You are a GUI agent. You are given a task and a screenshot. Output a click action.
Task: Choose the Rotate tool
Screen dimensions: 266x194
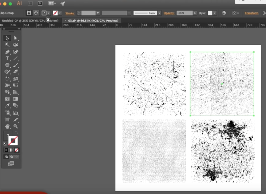(x=7, y=79)
